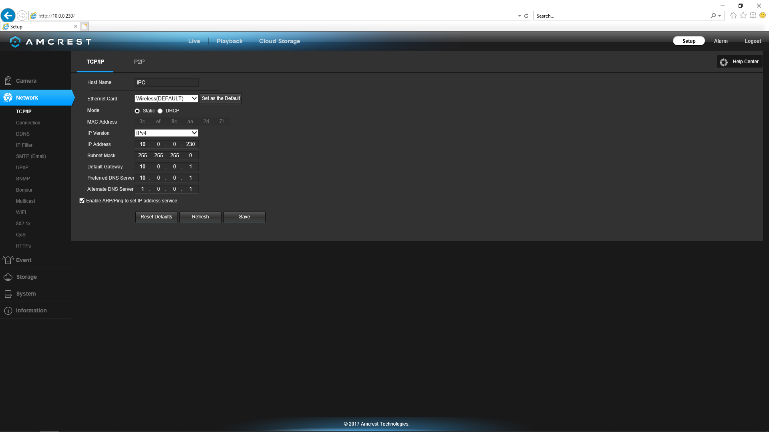Go back with browser back arrow
769x432 pixels.
(x=8, y=16)
